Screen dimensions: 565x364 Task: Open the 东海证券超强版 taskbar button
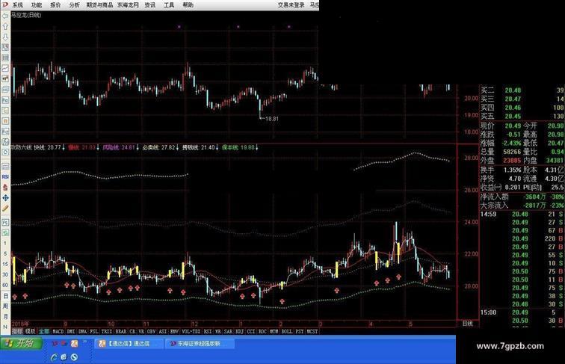tap(200, 344)
